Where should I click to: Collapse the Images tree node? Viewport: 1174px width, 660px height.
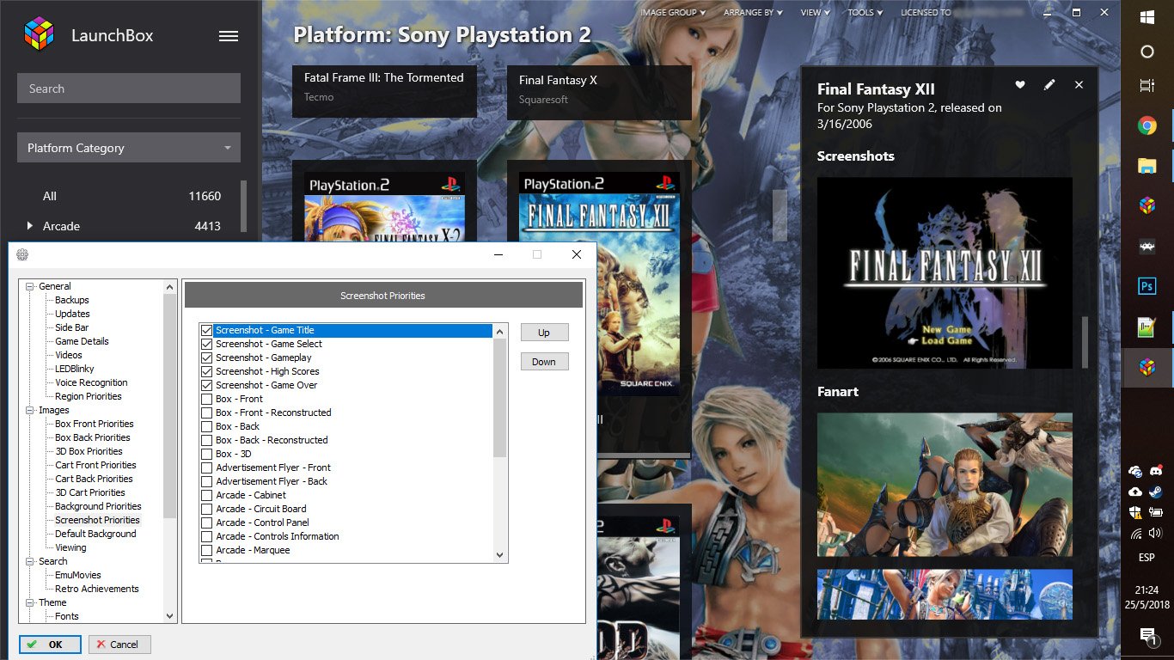28,410
